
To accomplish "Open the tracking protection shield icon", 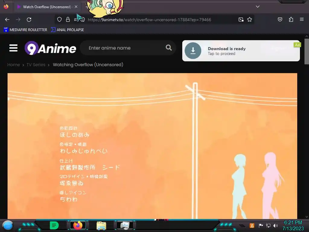I will [x=59, y=19].
